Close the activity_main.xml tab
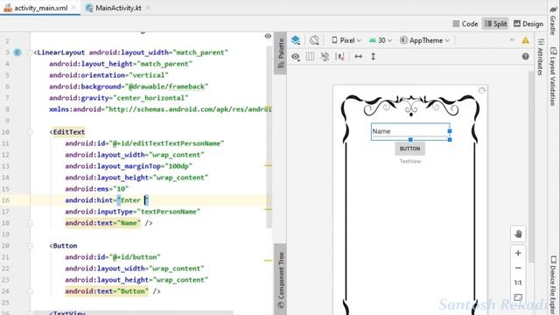Viewport: 560px width, 315px height. coord(73,8)
